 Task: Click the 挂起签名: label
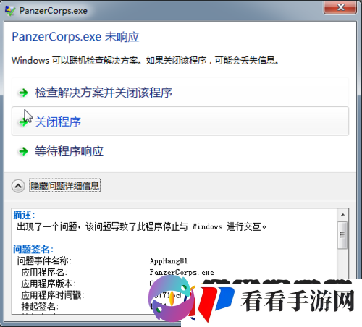pos(40,307)
